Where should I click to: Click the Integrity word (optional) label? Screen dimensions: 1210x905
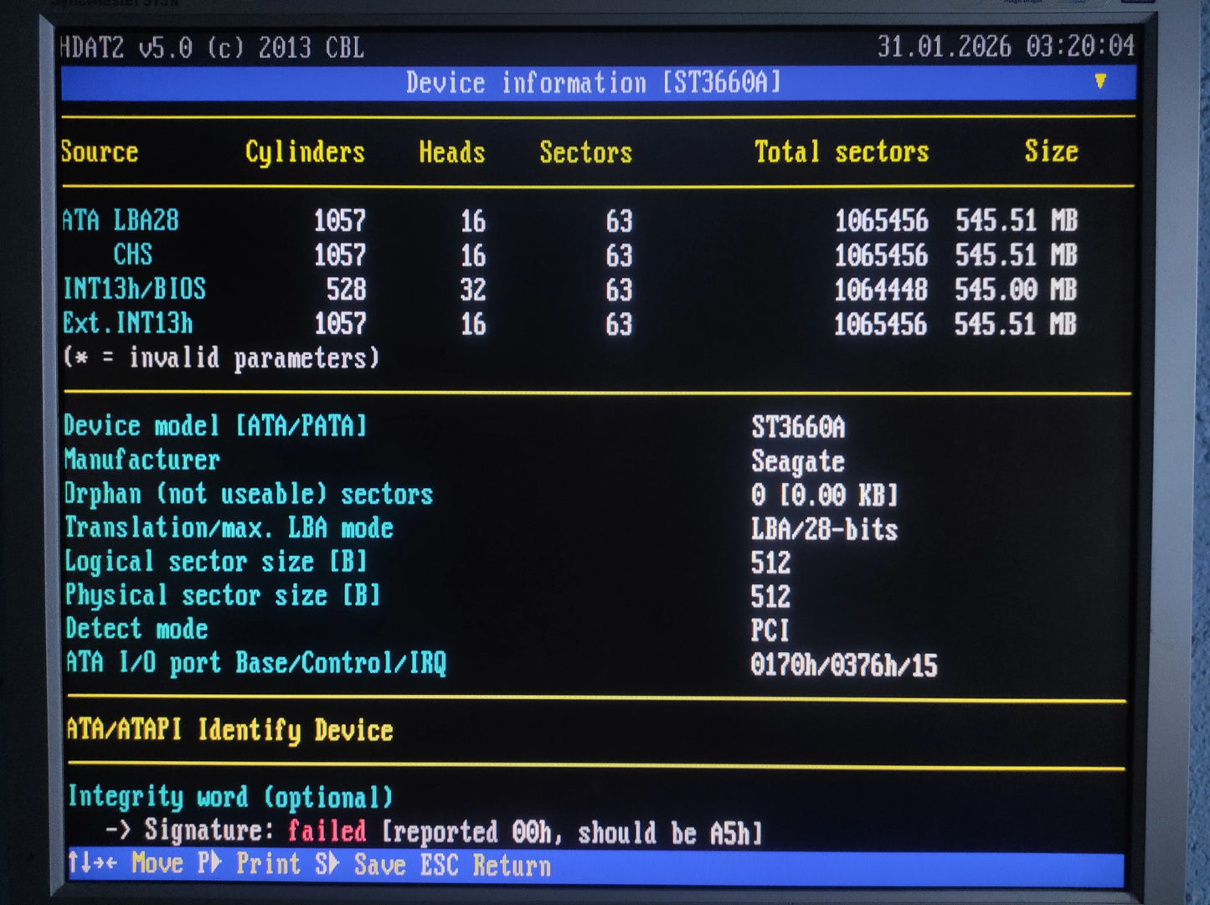[230, 797]
